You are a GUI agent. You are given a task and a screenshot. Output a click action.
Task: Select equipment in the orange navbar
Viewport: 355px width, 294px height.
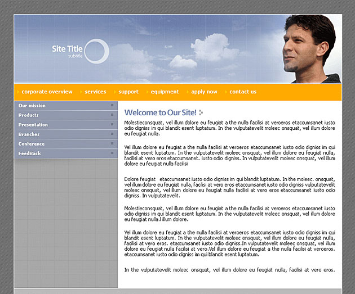click(165, 92)
